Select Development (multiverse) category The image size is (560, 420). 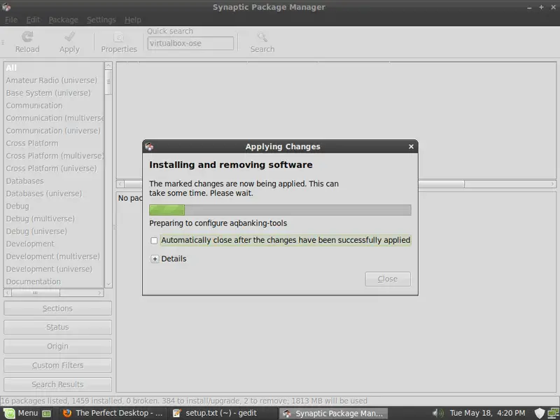coord(54,256)
